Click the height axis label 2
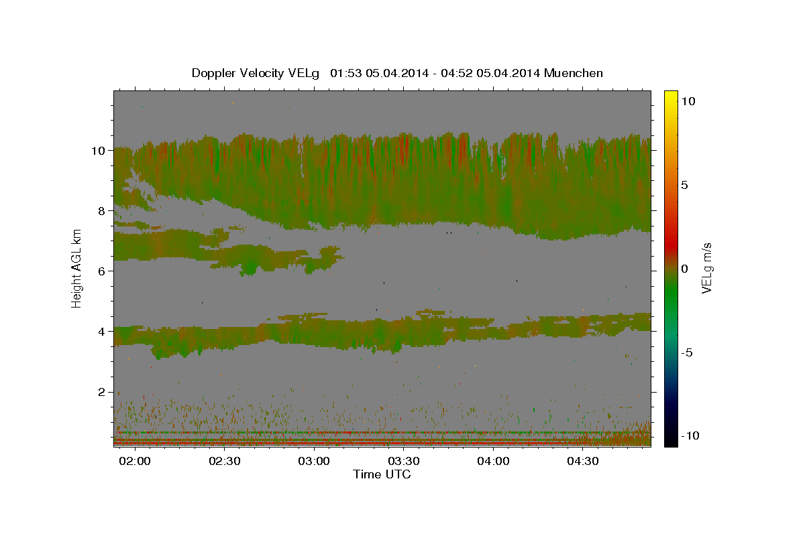 (102, 391)
